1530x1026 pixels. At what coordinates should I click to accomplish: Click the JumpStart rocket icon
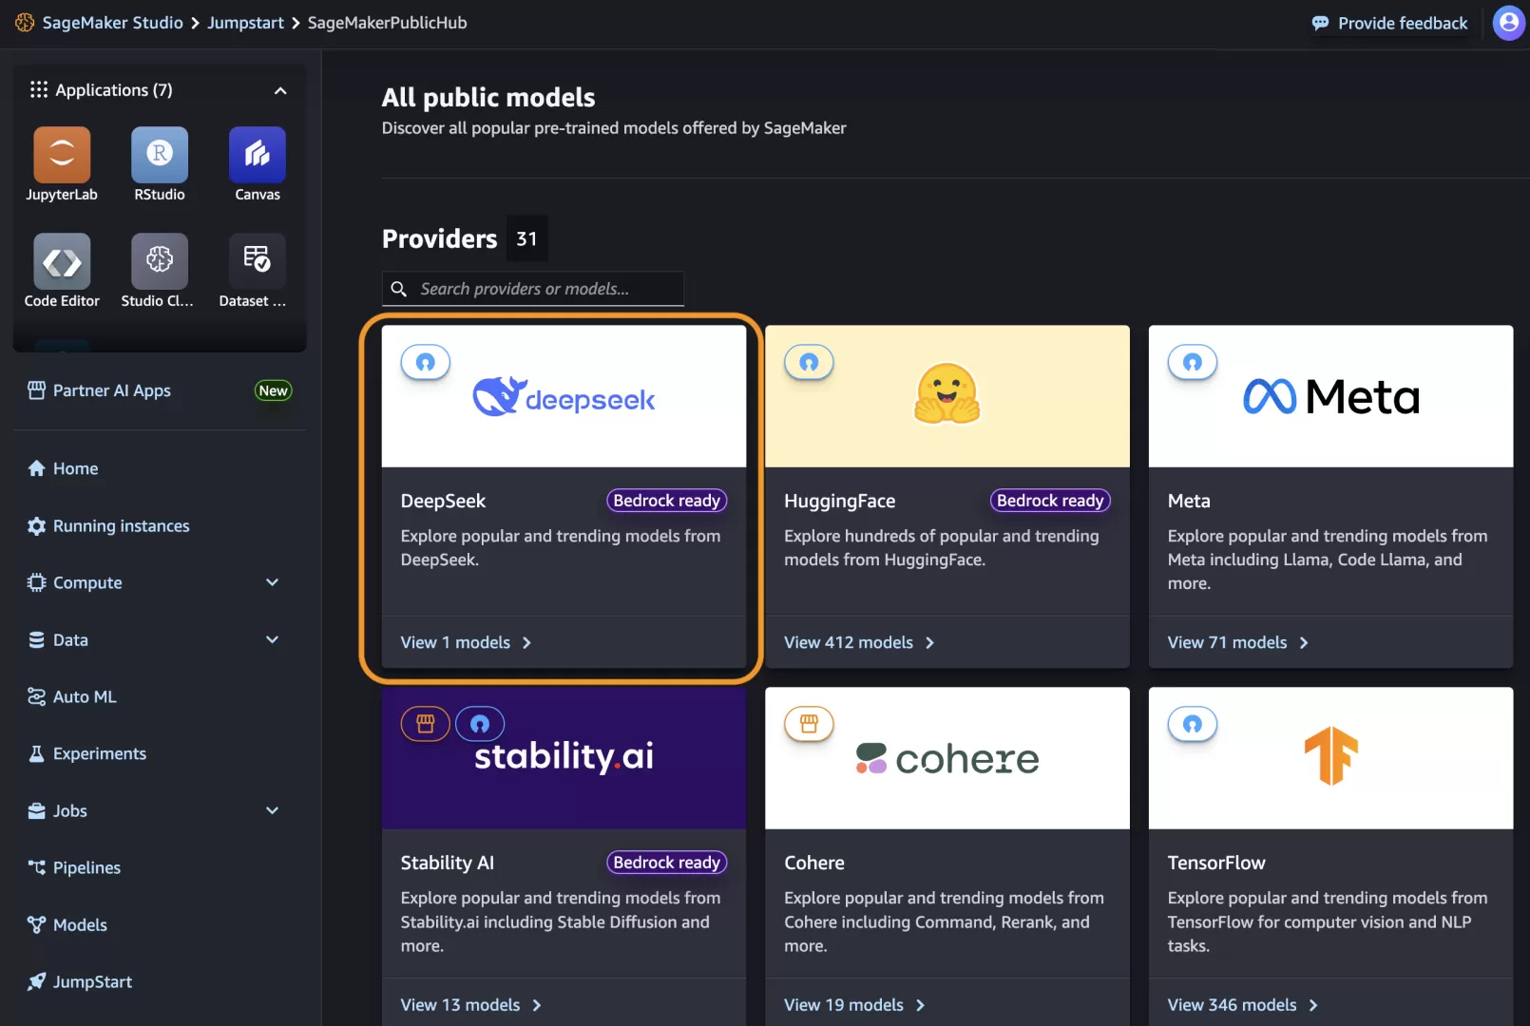[36, 981]
